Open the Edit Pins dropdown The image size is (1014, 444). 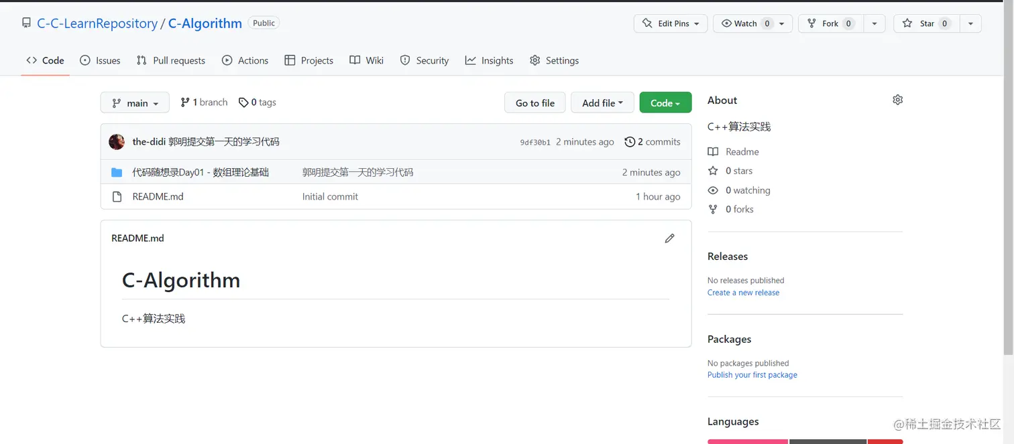670,23
